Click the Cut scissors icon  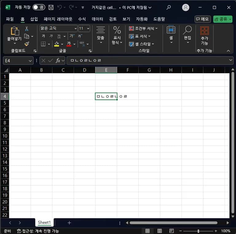pos(27,29)
